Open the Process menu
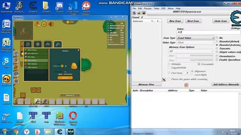Screen dimensions: 241x135 [x=148, y=8]
